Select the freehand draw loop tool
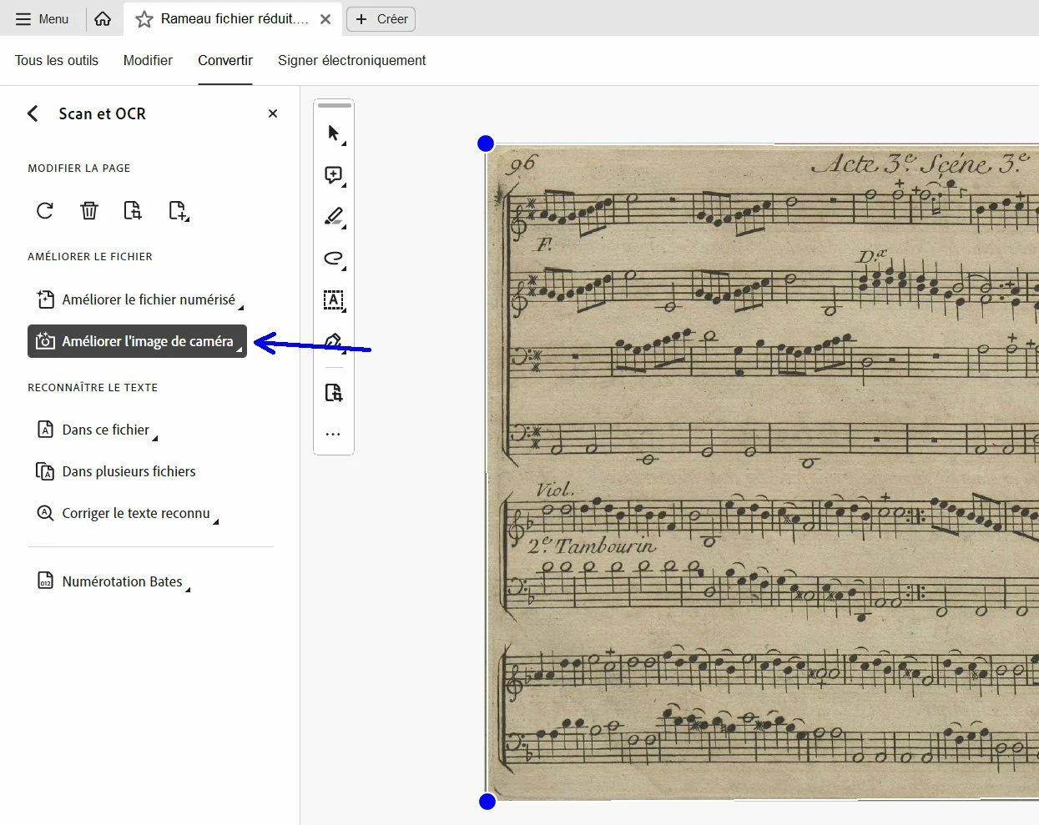The width and height of the screenshot is (1039, 825). [334, 259]
